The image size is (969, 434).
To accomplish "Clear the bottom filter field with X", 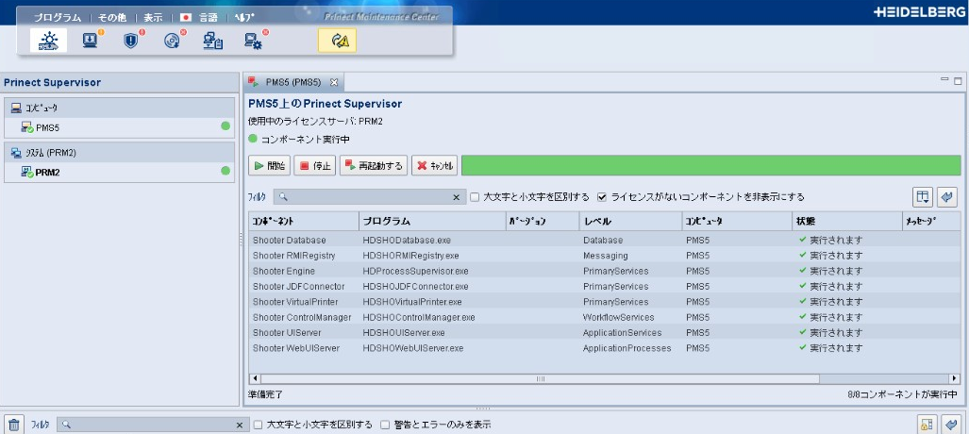I will (240, 426).
